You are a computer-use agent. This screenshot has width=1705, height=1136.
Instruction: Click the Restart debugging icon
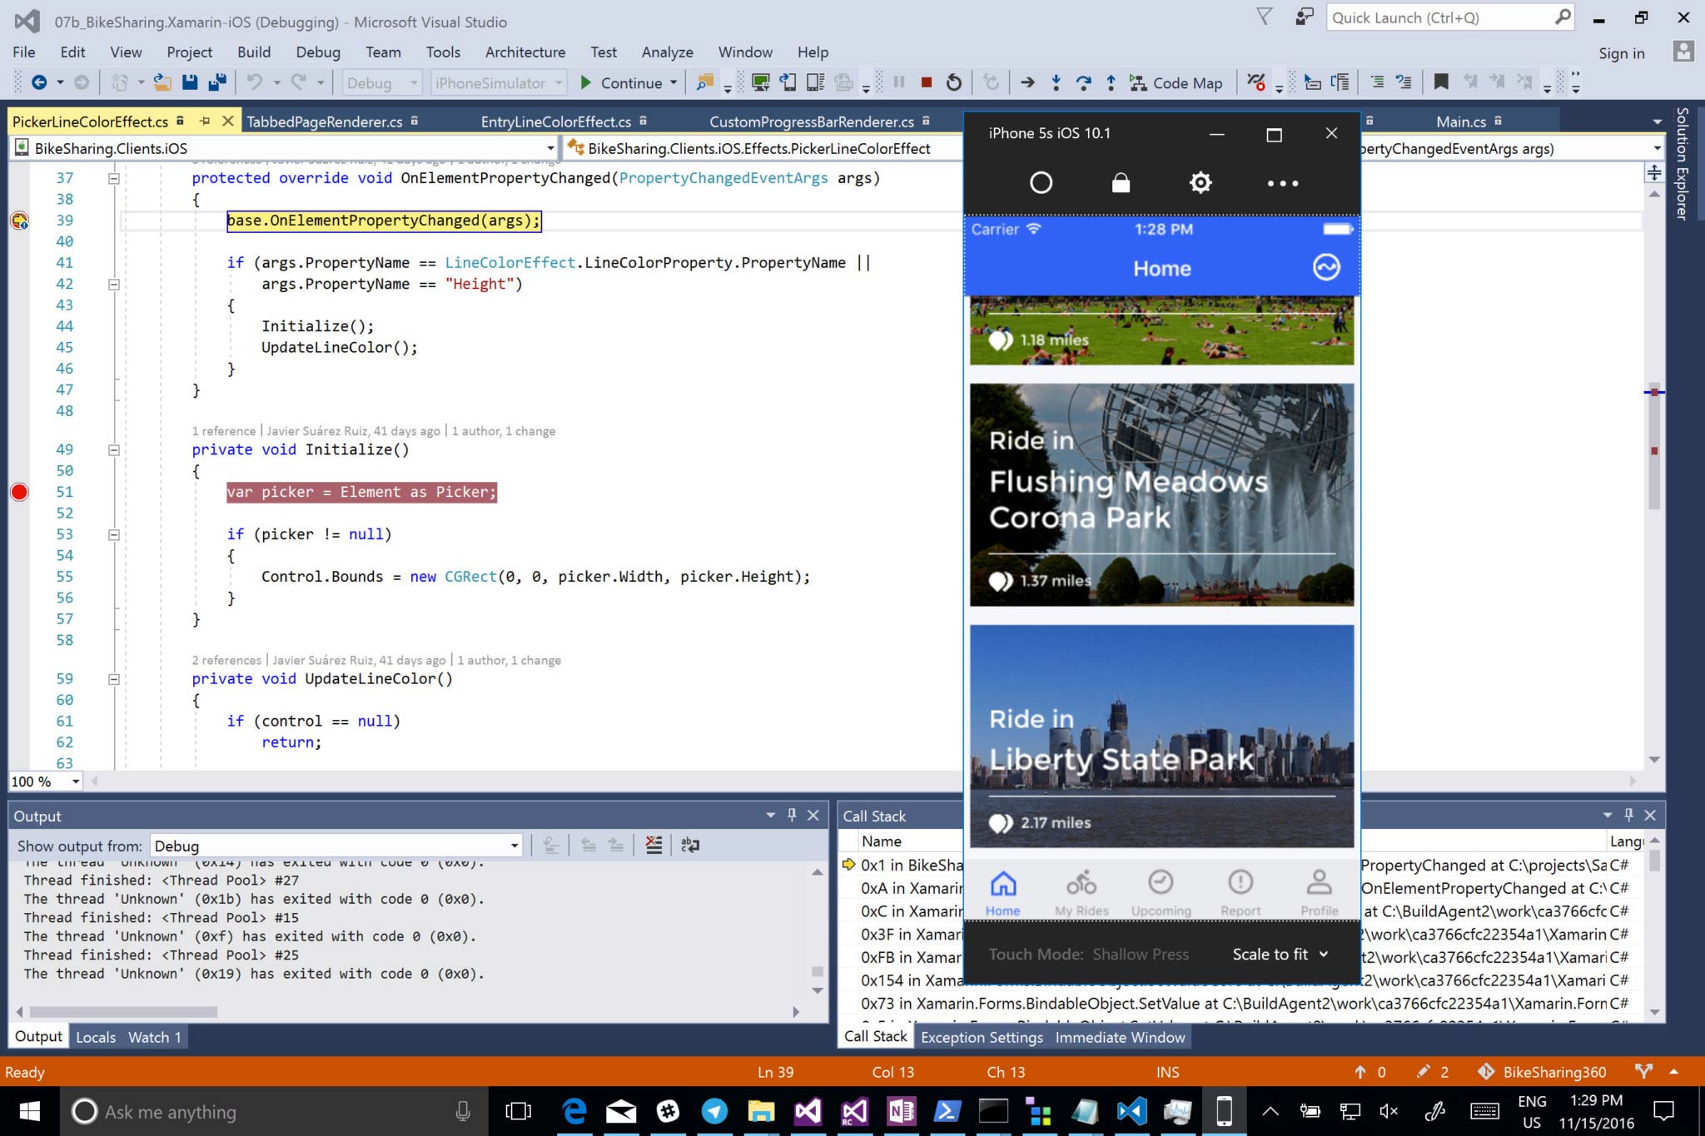(x=953, y=82)
